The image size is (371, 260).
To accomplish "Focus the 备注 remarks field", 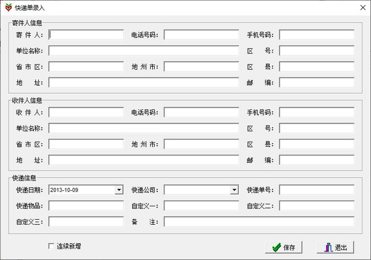I will (x=258, y=221).
